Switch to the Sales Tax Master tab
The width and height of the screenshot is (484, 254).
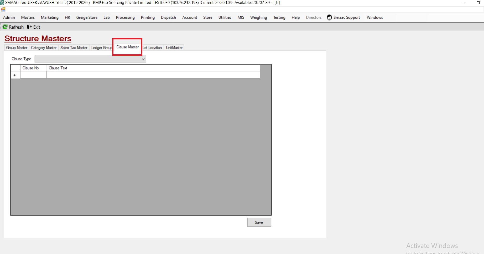coord(74,48)
